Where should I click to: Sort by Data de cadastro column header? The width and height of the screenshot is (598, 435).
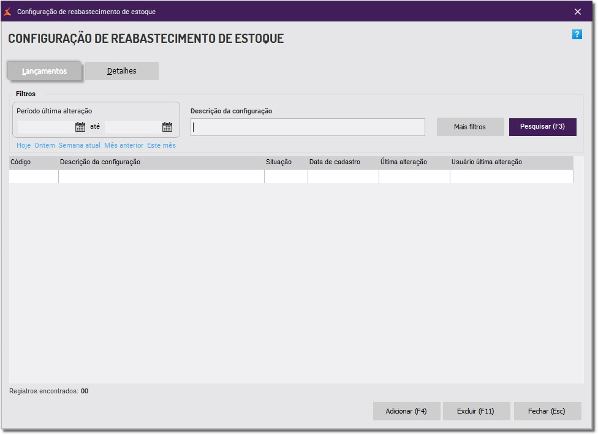[x=343, y=162]
